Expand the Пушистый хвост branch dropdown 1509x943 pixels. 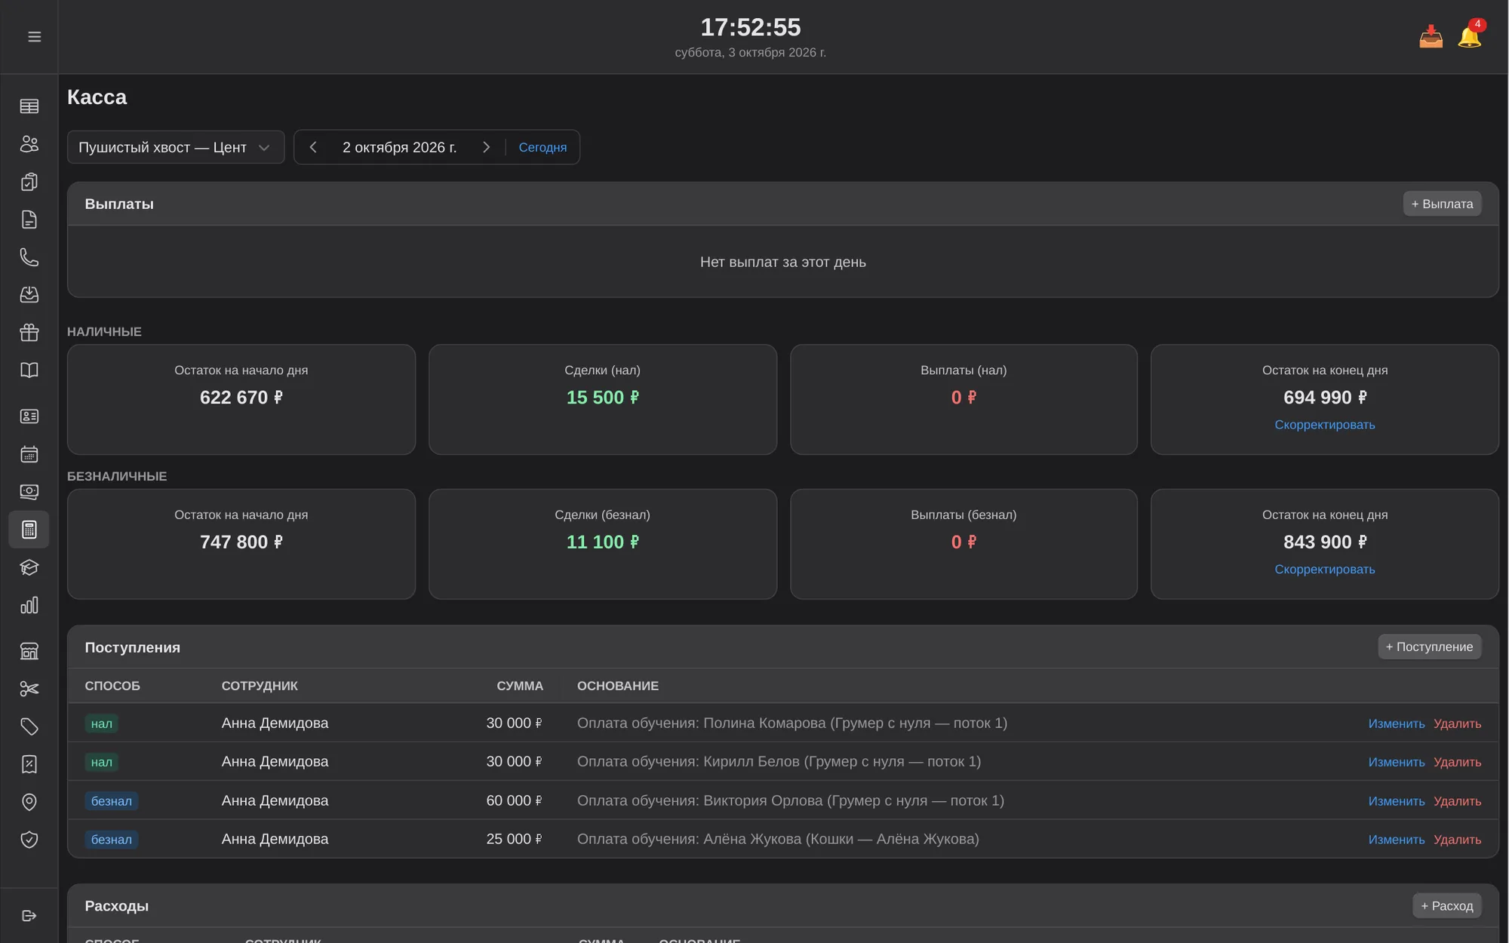point(176,147)
